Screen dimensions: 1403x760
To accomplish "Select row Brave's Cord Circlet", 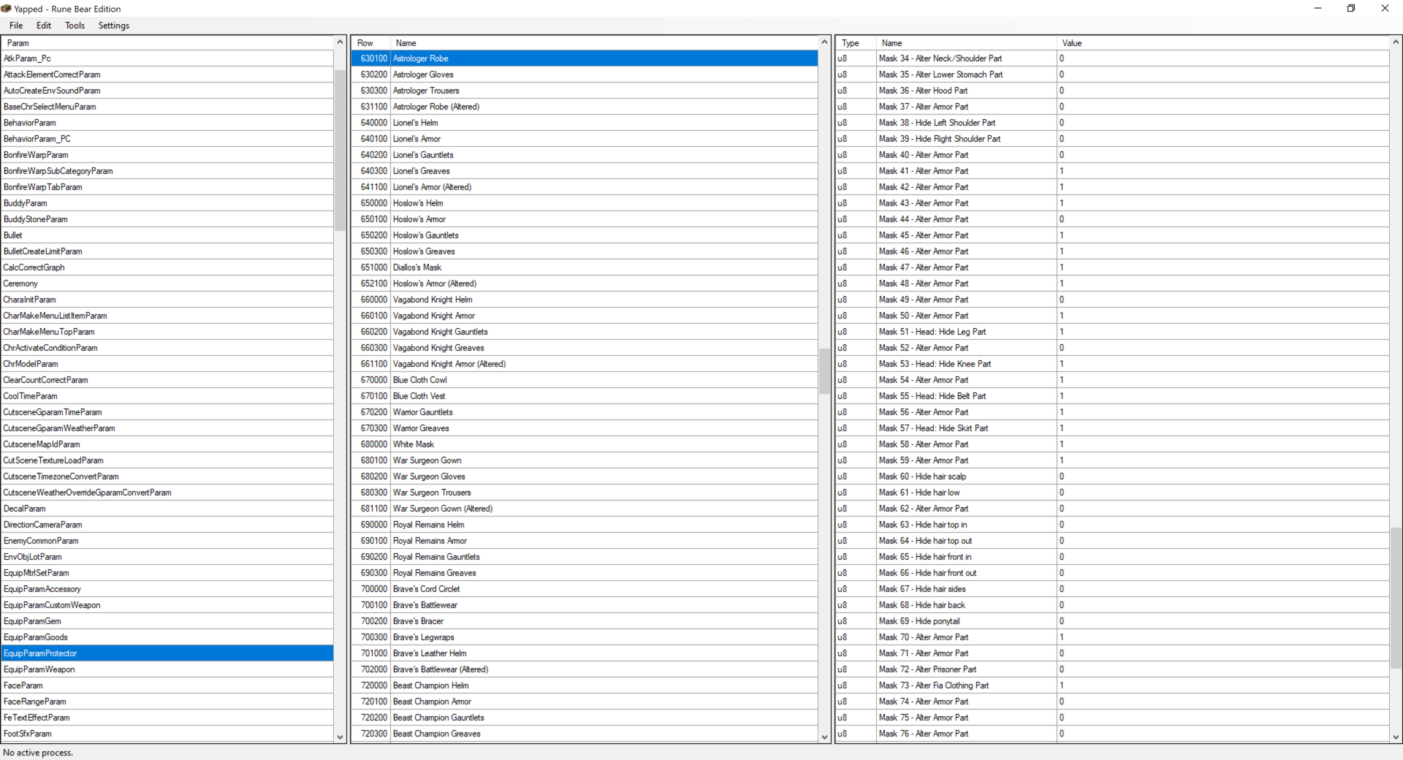I will pyautogui.click(x=585, y=589).
